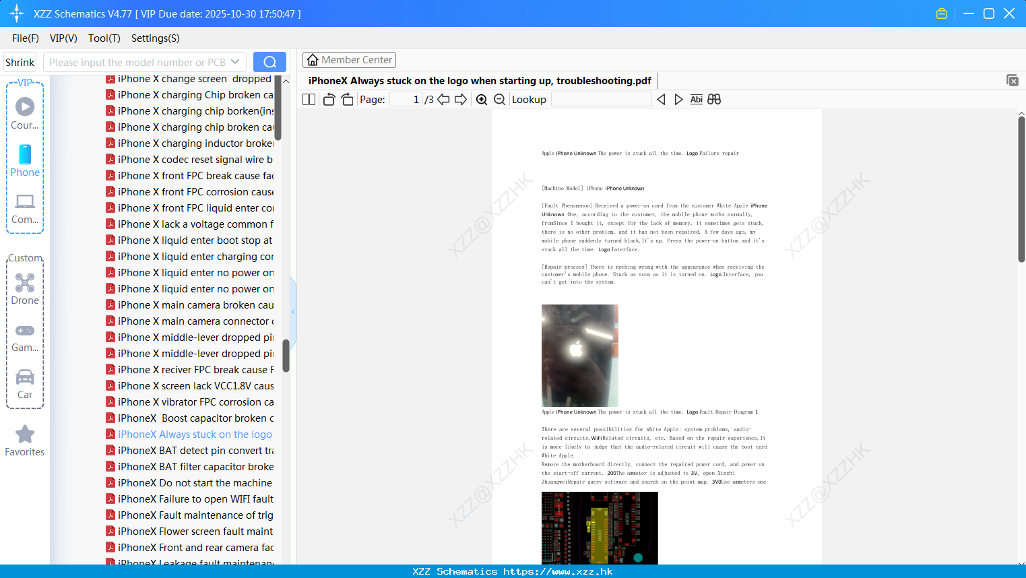Select the Drone category icon
The height and width of the screenshot is (578, 1026).
click(25, 289)
